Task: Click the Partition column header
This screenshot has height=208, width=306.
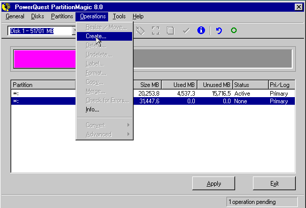Action: (x=43, y=85)
